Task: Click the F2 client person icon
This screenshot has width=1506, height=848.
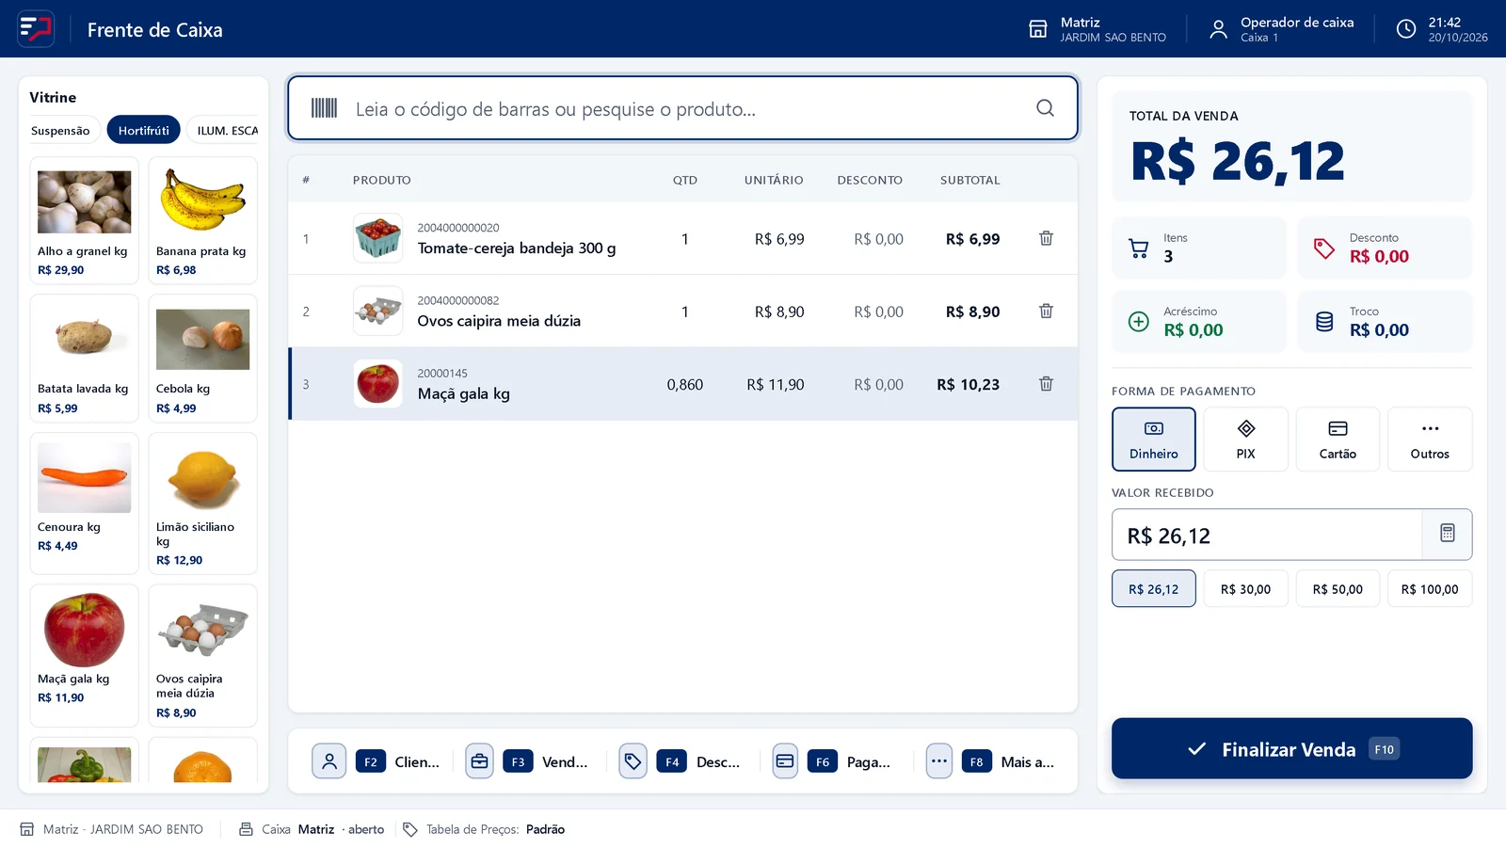Action: 329,761
